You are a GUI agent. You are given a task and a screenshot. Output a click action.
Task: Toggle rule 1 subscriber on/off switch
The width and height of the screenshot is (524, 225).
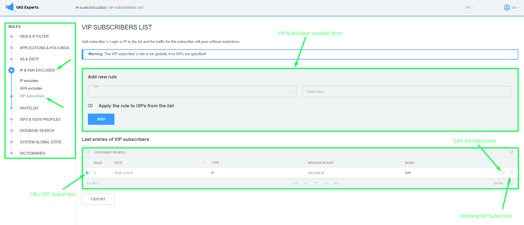[x=88, y=173]
